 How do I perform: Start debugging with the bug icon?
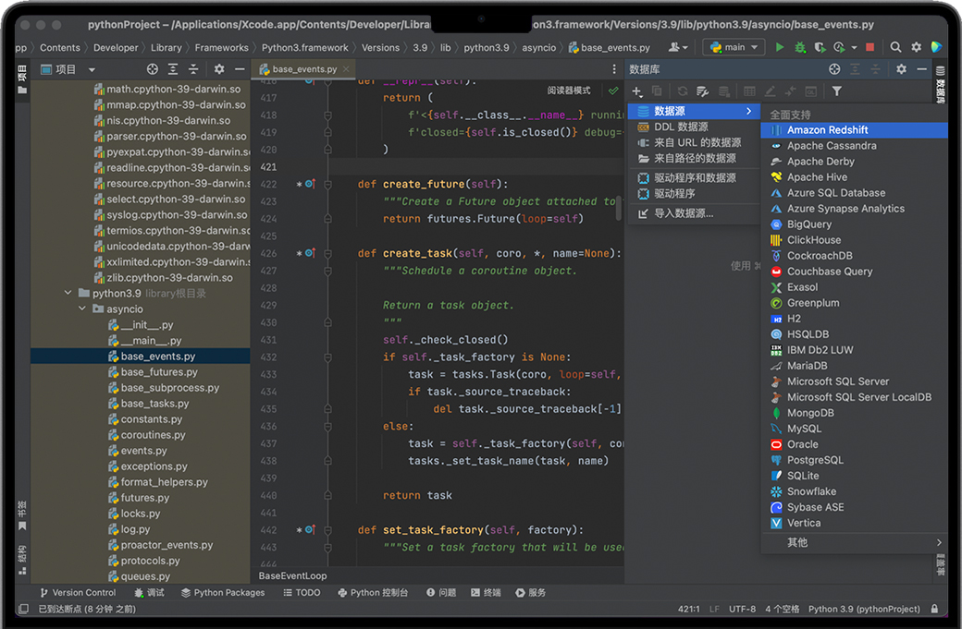[x=800, y=47]
